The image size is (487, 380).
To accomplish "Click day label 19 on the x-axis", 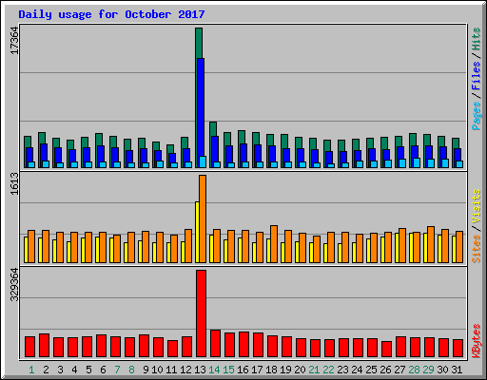I will click(285, 370).
